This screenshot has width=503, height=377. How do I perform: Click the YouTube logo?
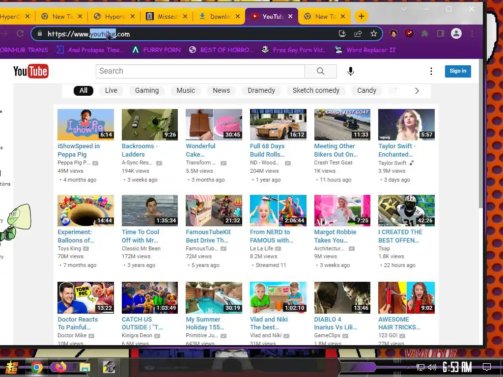point(31,71)
